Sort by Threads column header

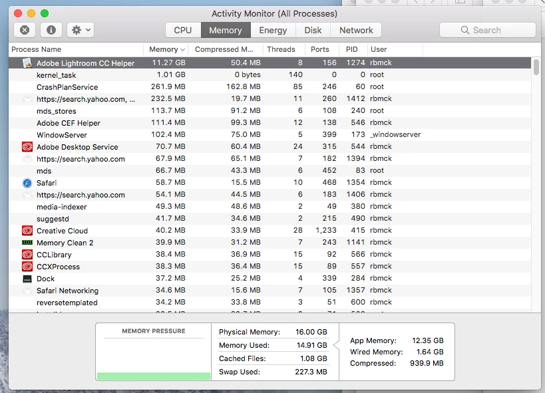point(284,49)
